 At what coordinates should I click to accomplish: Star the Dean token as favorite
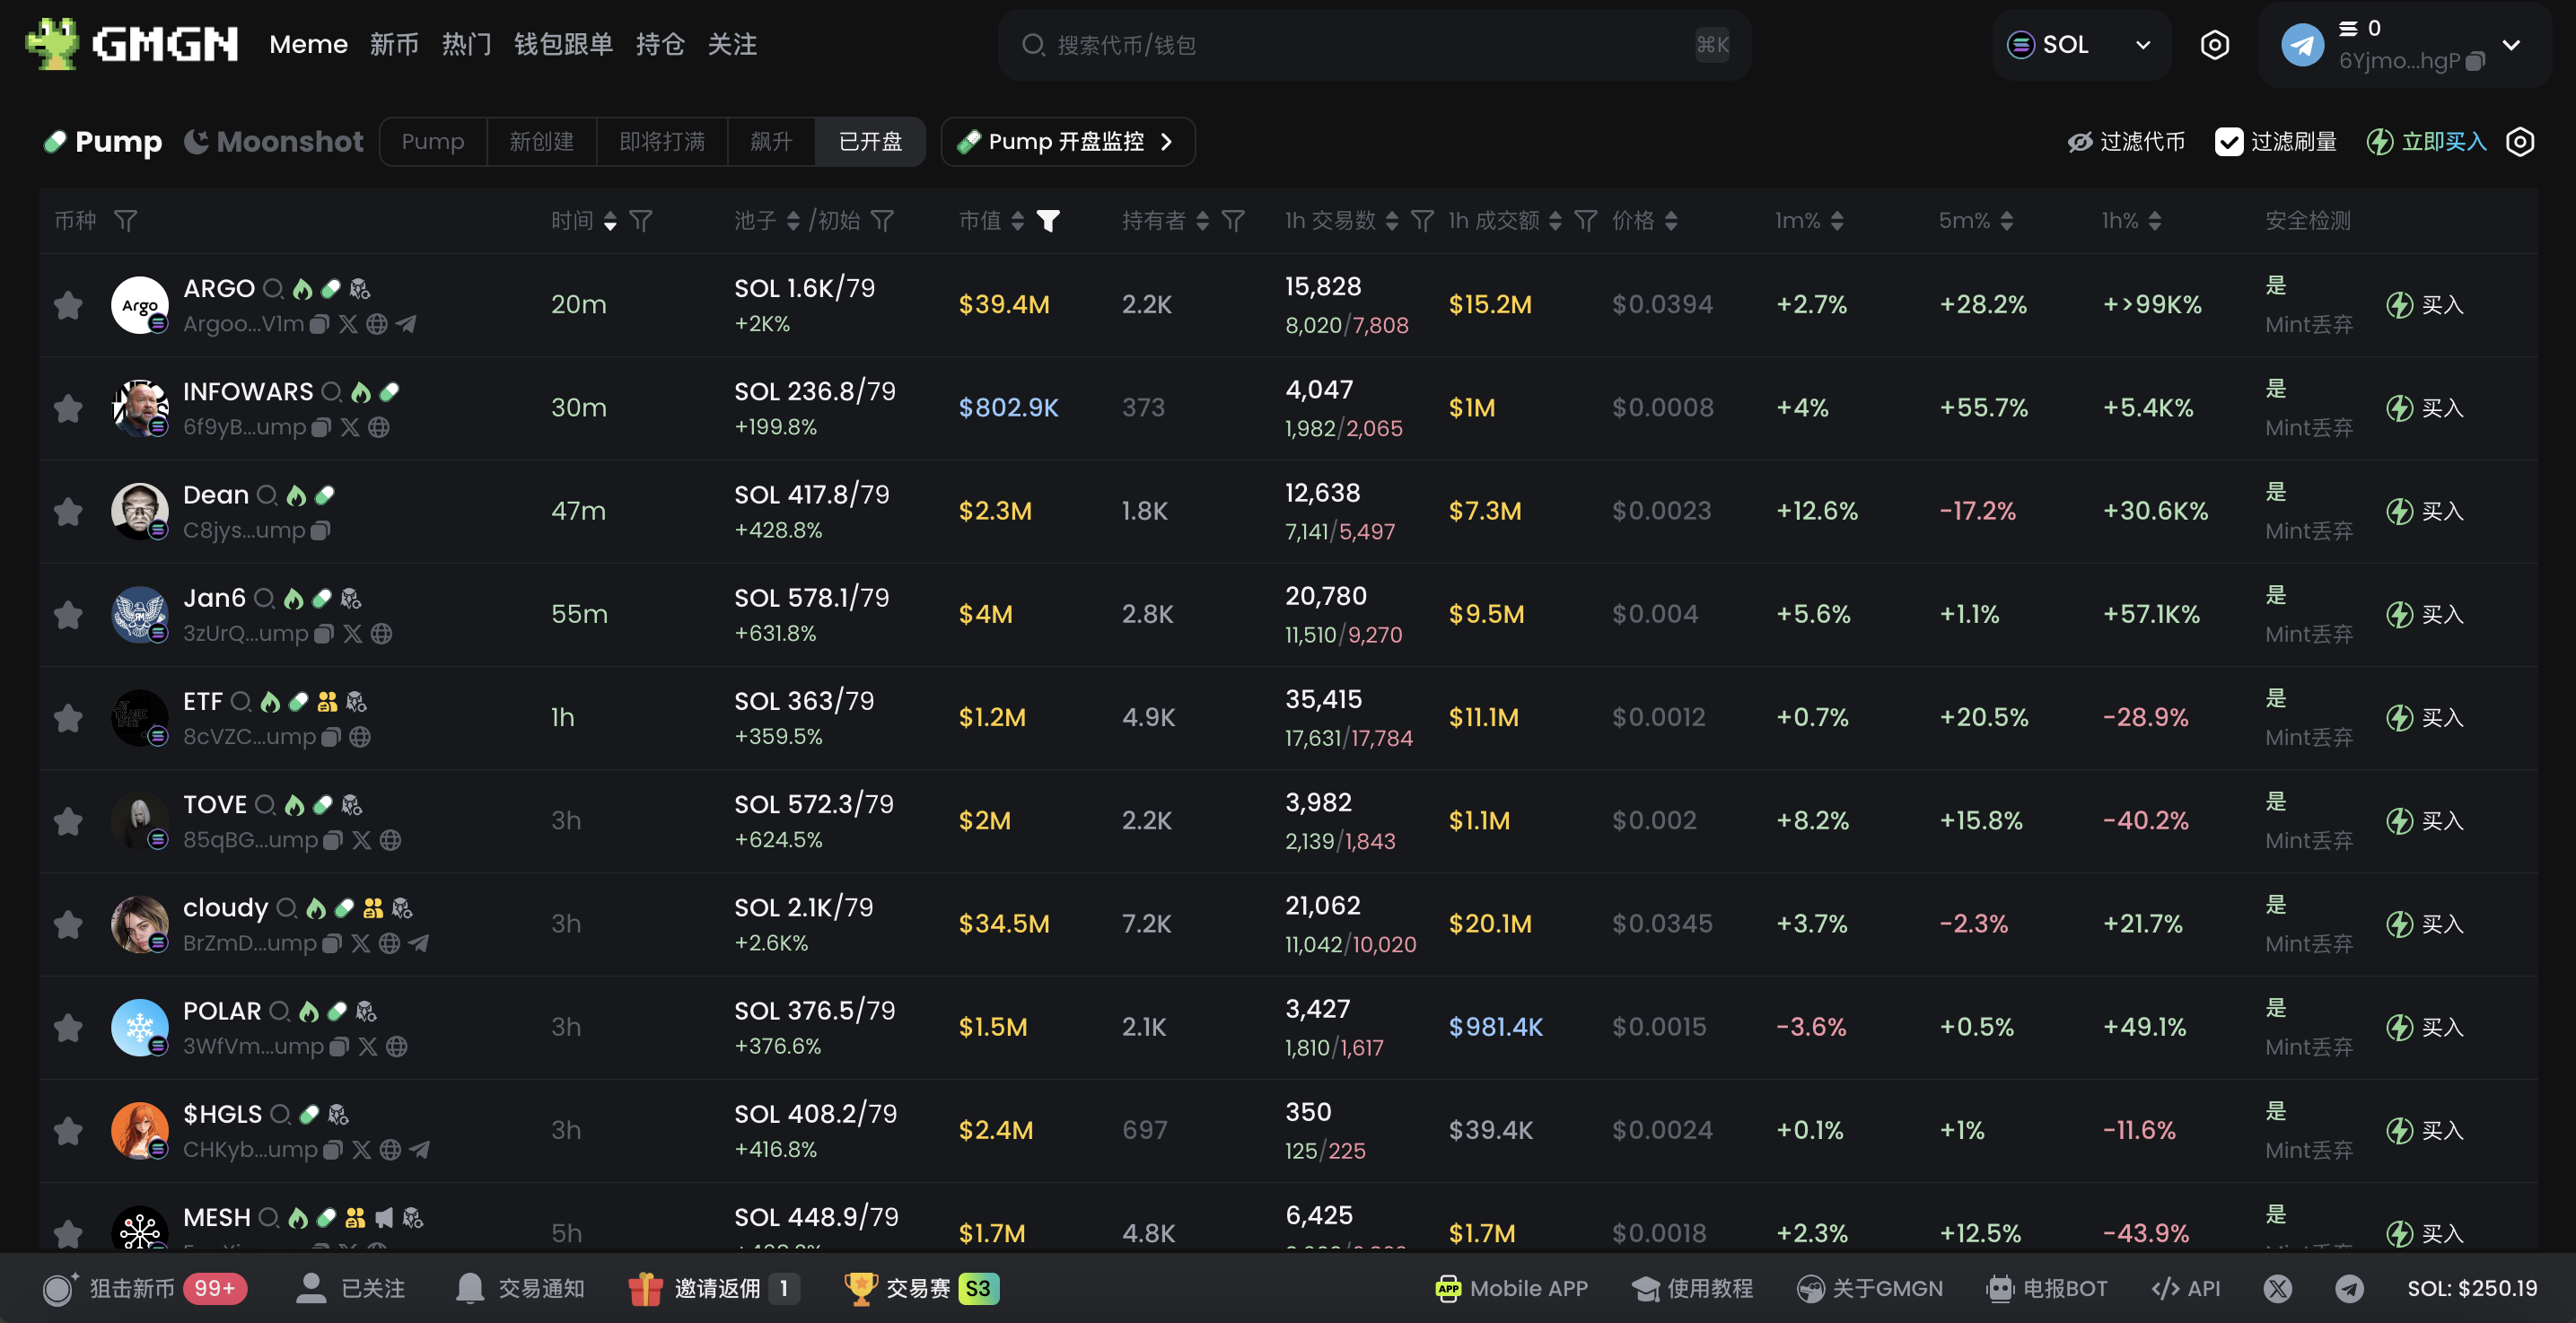click(x=68, y=511)
